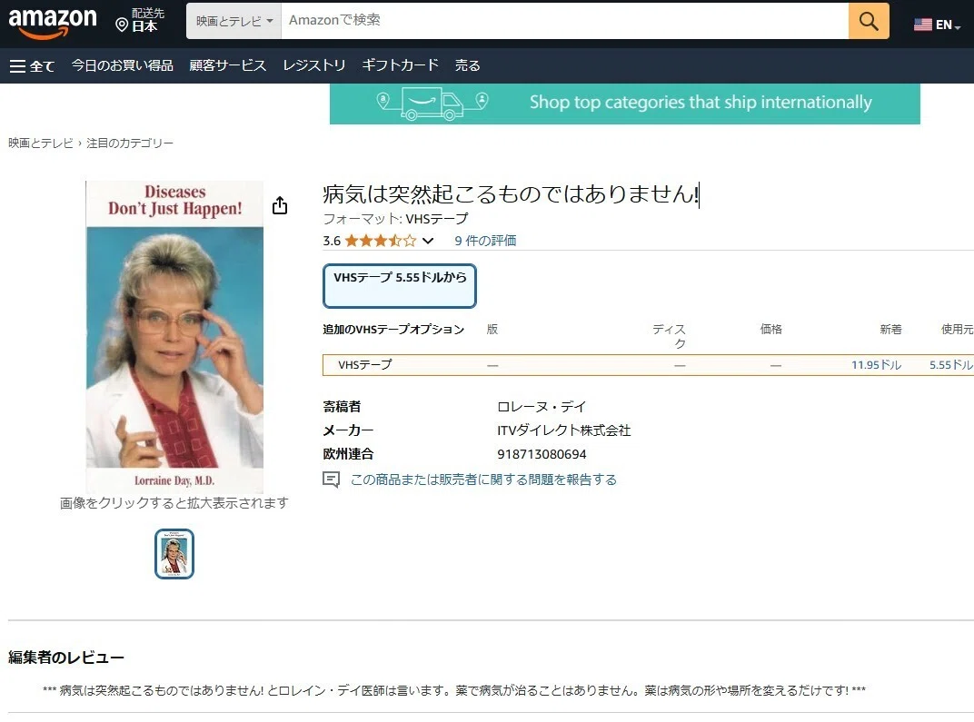Click the Shop top categories banner
The height and width of the screenshot is (722, 974).
(x=624, y=103)
